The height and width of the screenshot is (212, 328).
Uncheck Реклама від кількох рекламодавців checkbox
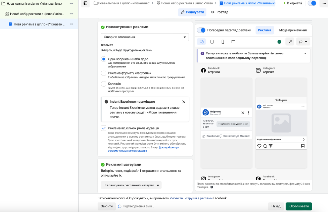[104, 128]
